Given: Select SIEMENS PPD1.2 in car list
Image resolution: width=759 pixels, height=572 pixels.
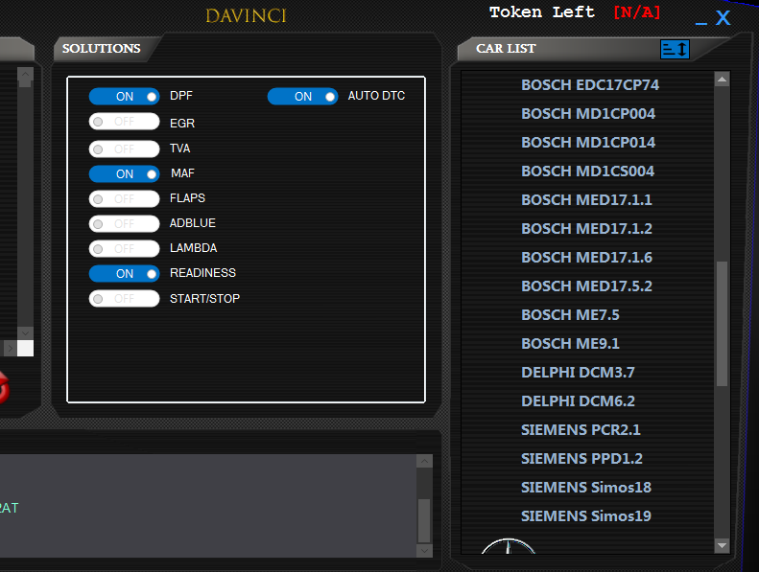Looking at the screenshot, I should (x=581, y=459).
